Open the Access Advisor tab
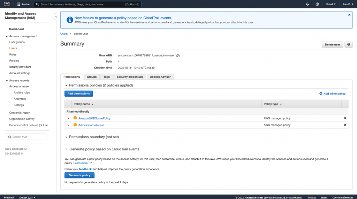357x199 pixels. pos(160,77)
